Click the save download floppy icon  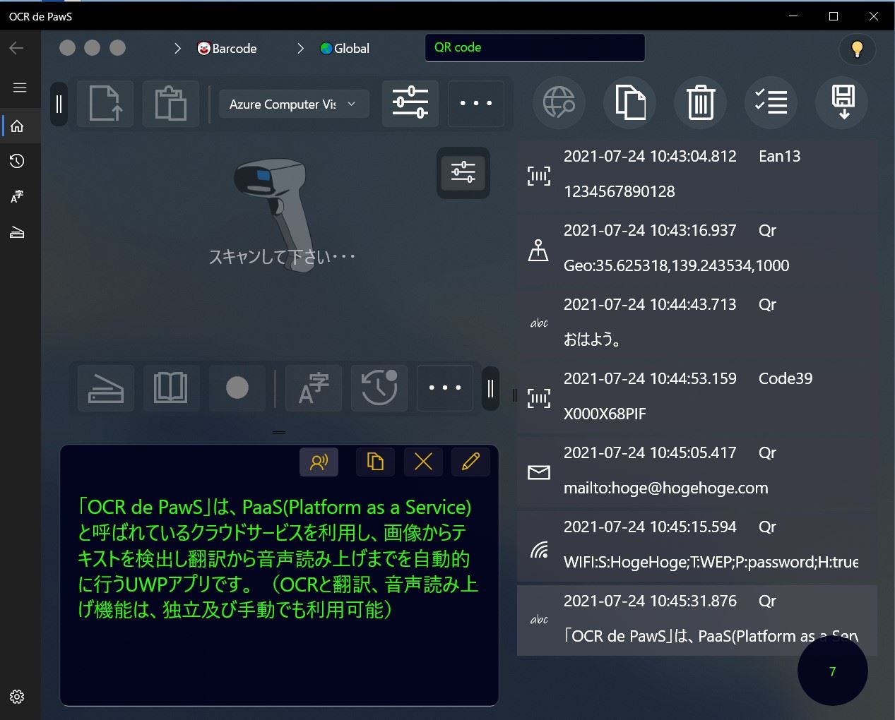click(842, 103)
